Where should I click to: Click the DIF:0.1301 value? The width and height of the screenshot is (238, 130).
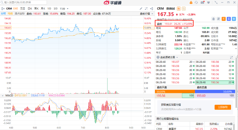pyautogui.click(x=21, y=95)
